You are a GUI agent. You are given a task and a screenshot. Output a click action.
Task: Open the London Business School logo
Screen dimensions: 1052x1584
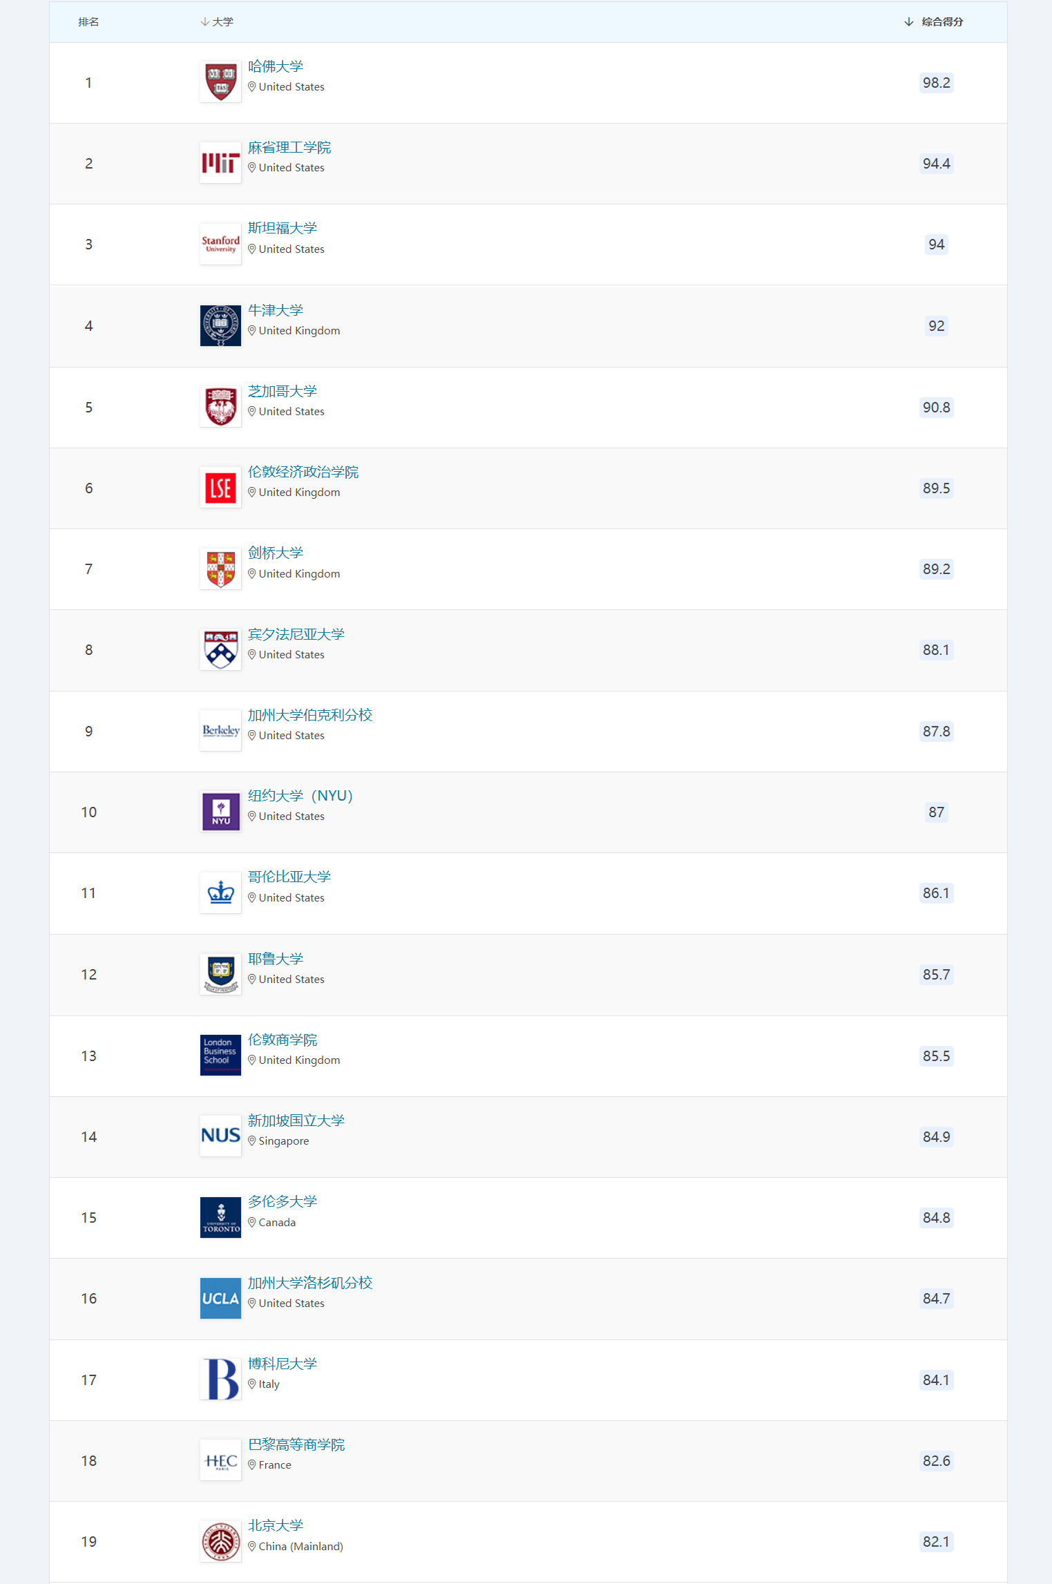(x=220, y=1055)
